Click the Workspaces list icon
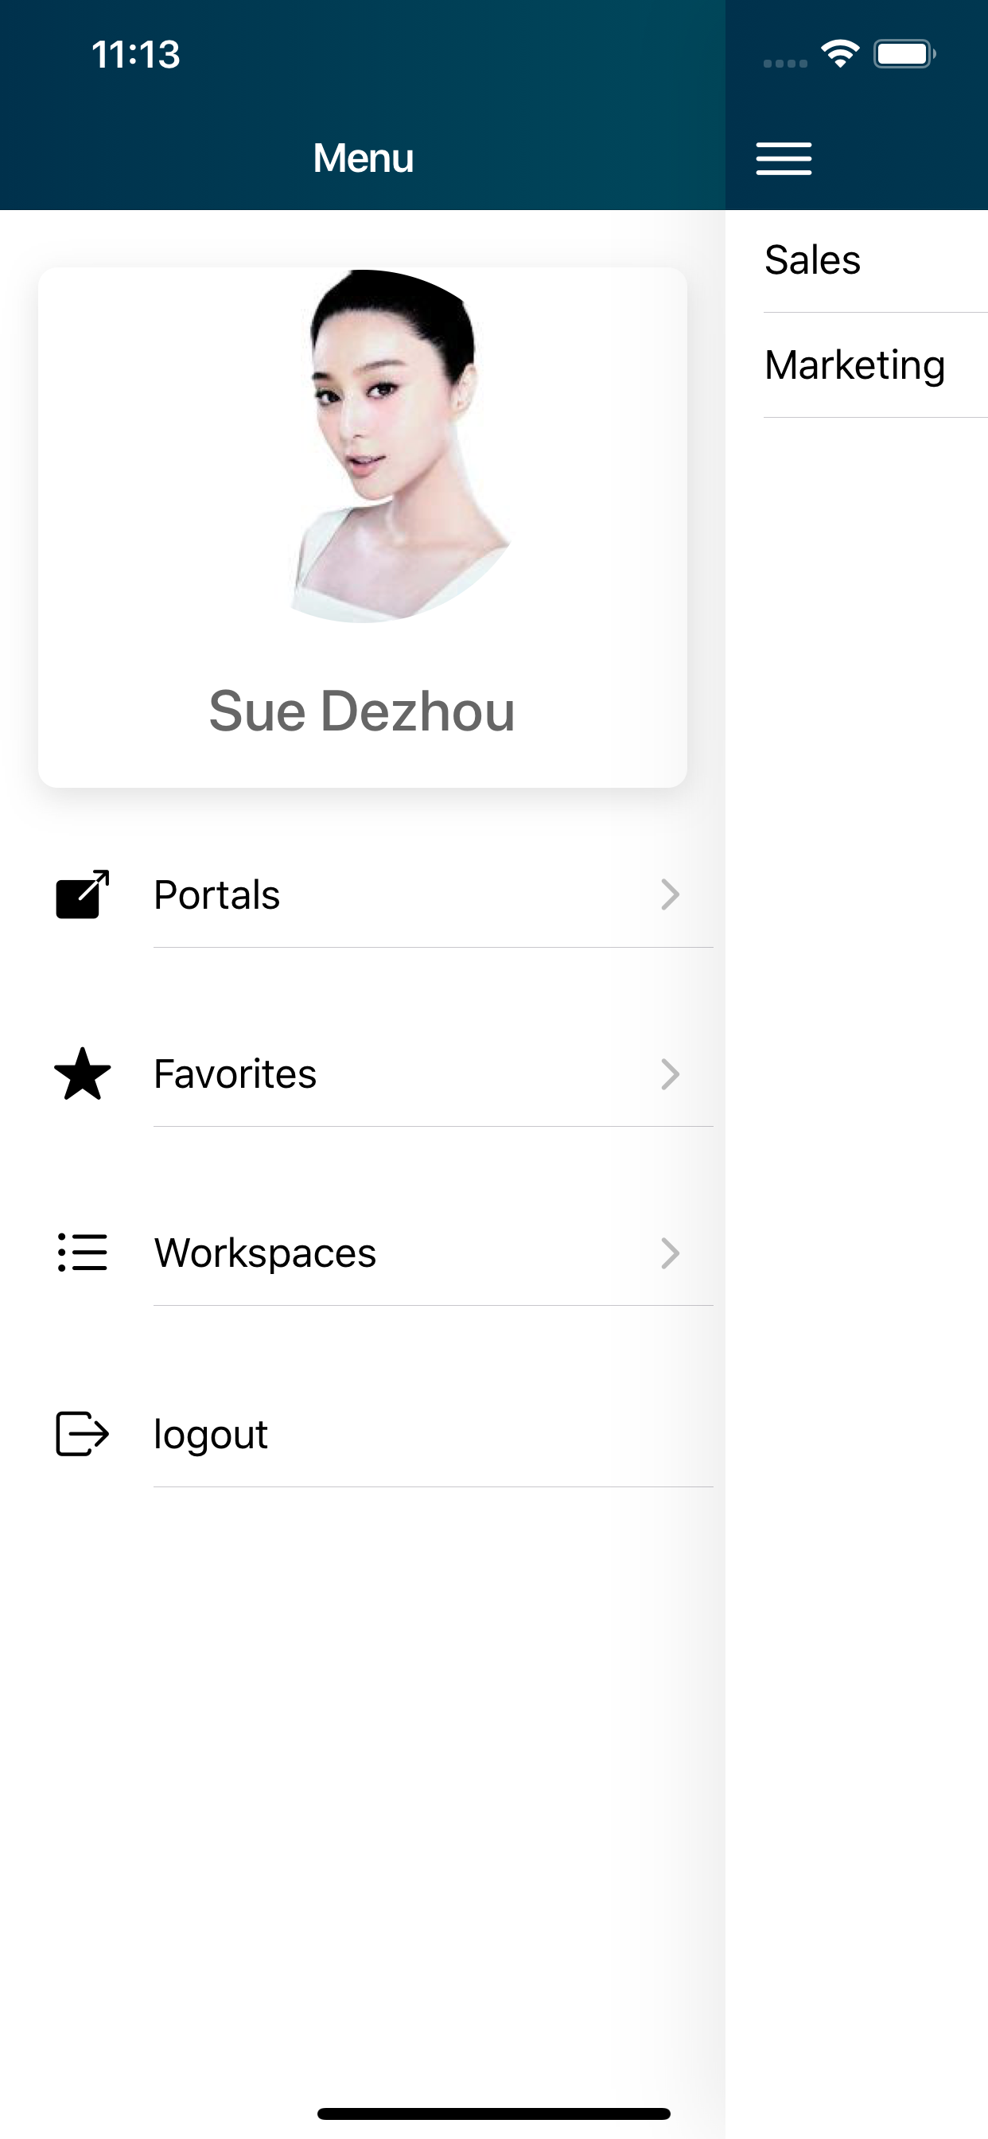 82,1253
